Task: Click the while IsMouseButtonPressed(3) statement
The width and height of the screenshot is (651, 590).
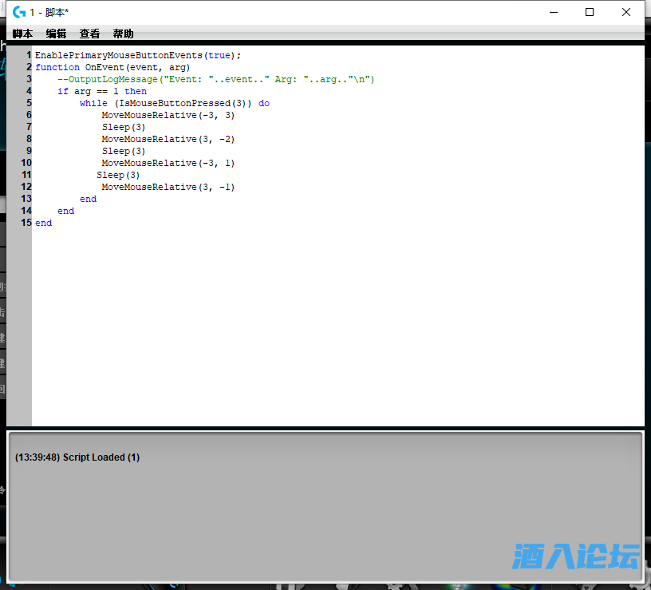Action: (x=174, y=104)
